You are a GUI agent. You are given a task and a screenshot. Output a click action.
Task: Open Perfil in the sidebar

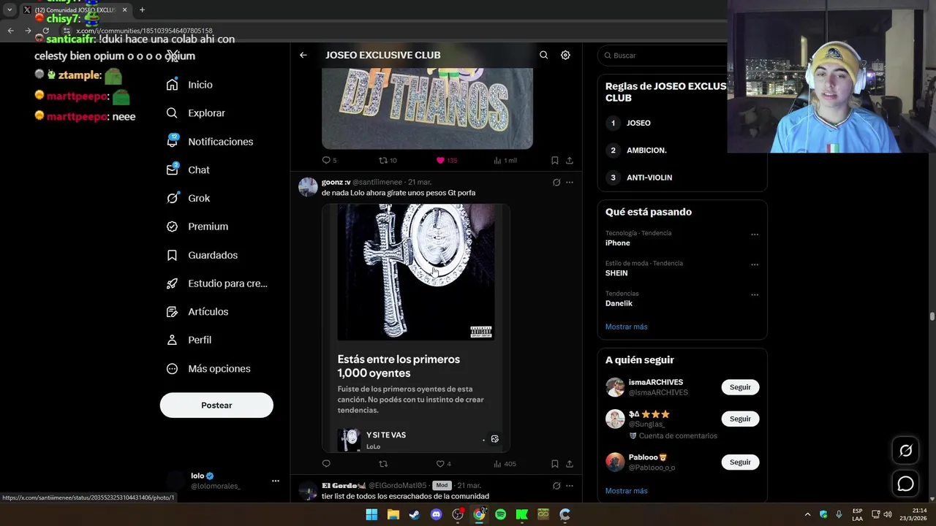[x=189, y=340]
